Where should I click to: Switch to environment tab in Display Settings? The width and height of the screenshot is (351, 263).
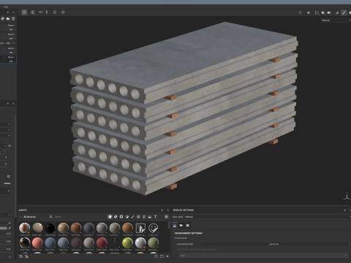[175, 226]
